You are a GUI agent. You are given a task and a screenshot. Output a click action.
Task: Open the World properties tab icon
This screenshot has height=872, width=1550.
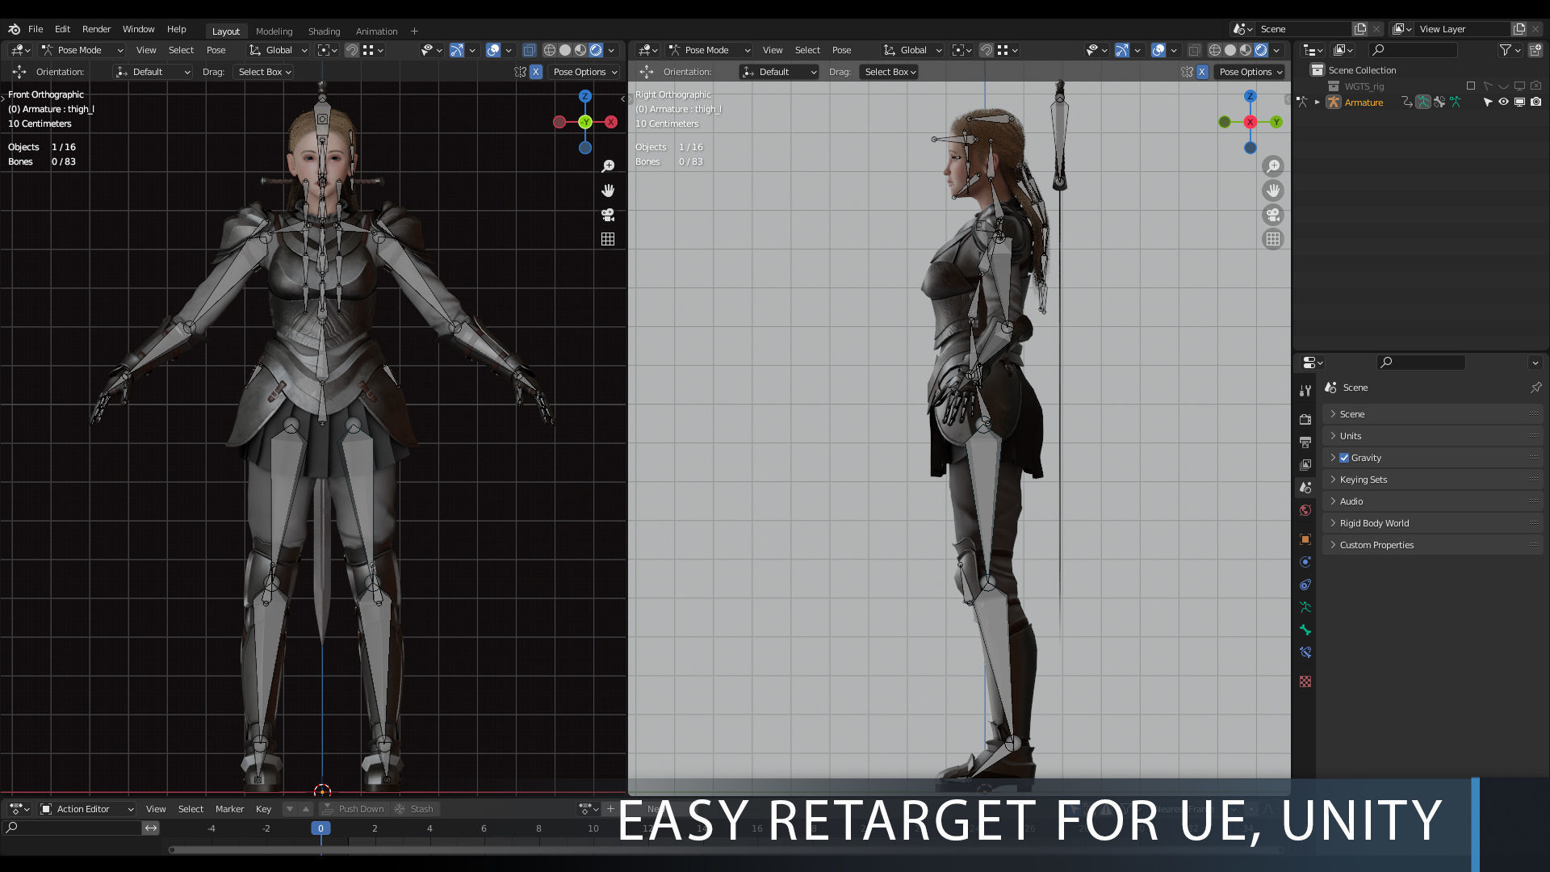pyautogui.click(x=1305, y=510)
